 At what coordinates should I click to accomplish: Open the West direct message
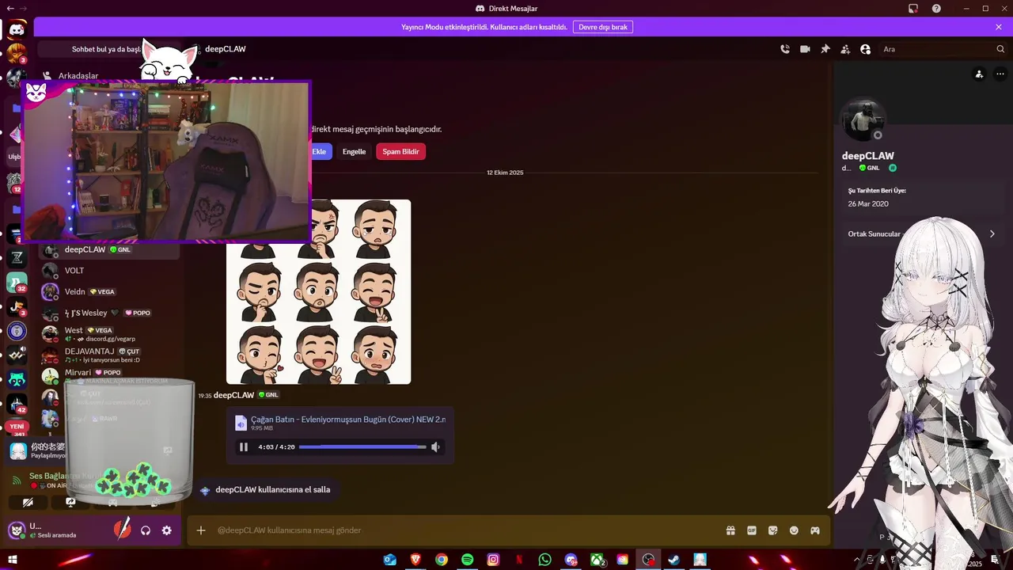[x=109, y=334]
